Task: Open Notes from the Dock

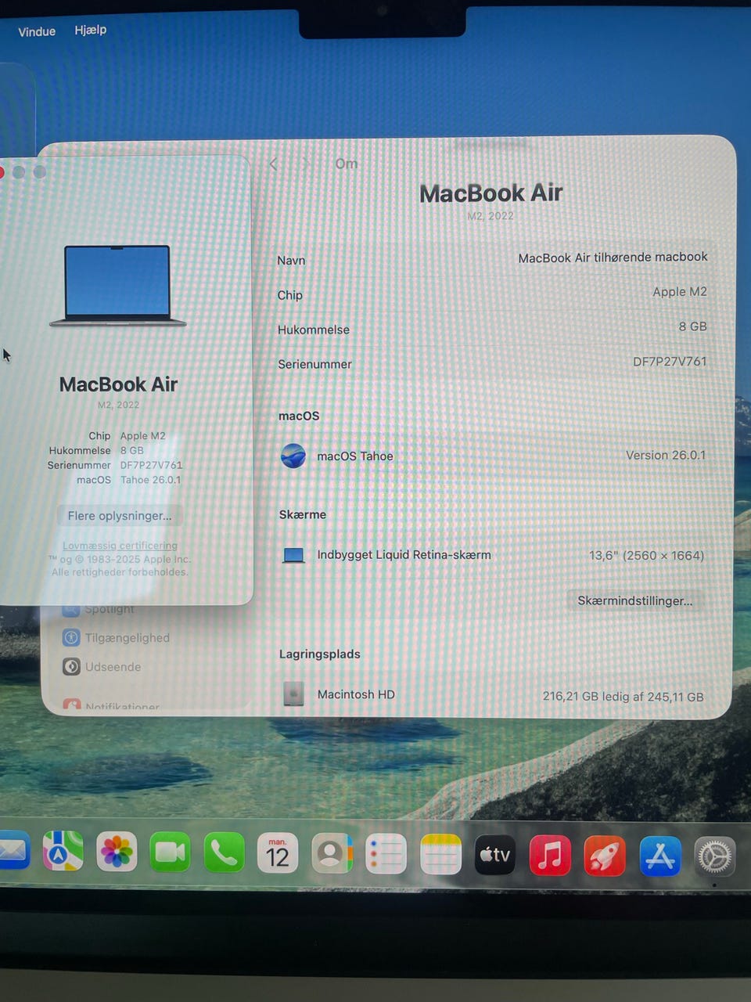Action: click(440, 854)
